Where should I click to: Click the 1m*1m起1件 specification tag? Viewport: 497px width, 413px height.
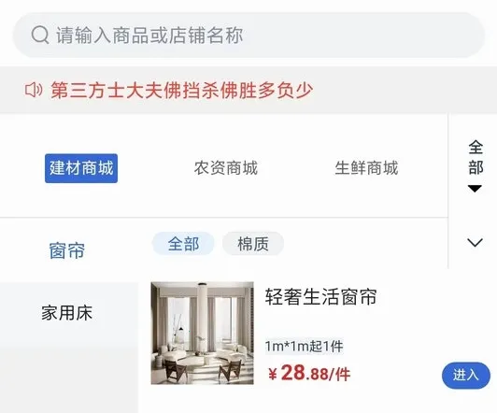click(305, 346)
